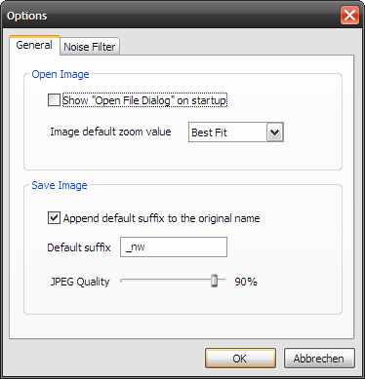Image resolution: width=365 pixels, height=379 pixels.
Task: Click the 90% quality readout
Action: point(246,282)
